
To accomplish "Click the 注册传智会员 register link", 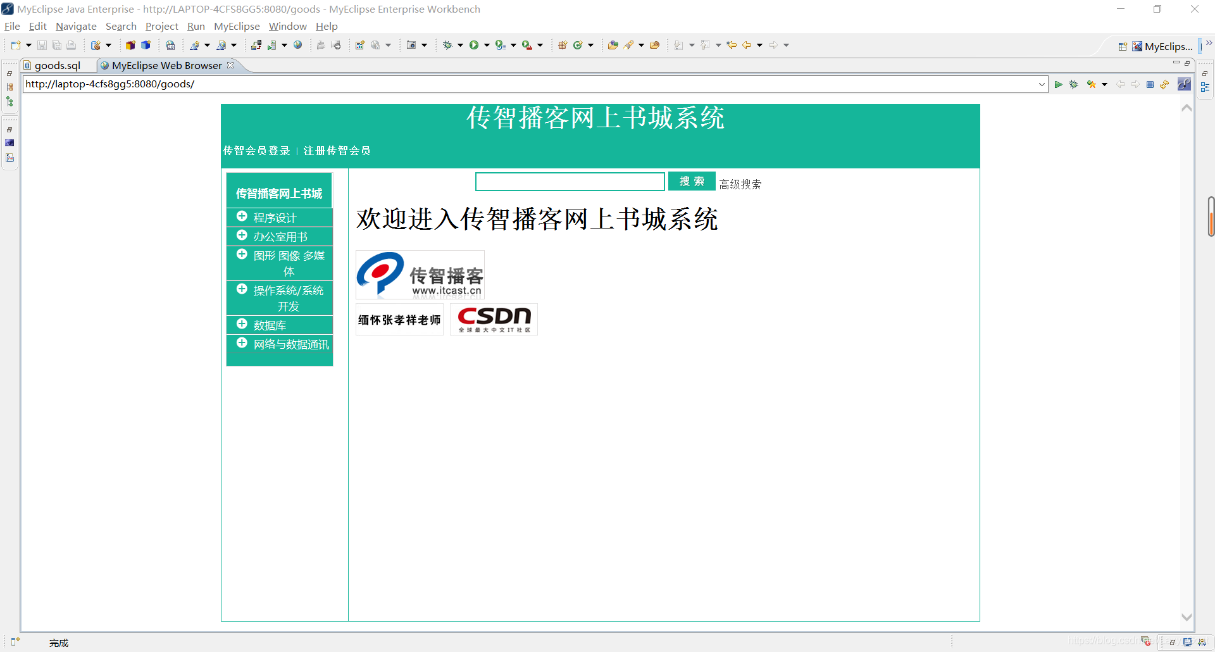I will tap(337, 151).
